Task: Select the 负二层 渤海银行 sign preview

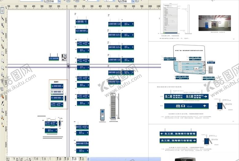Action: (x=186, y=97)
